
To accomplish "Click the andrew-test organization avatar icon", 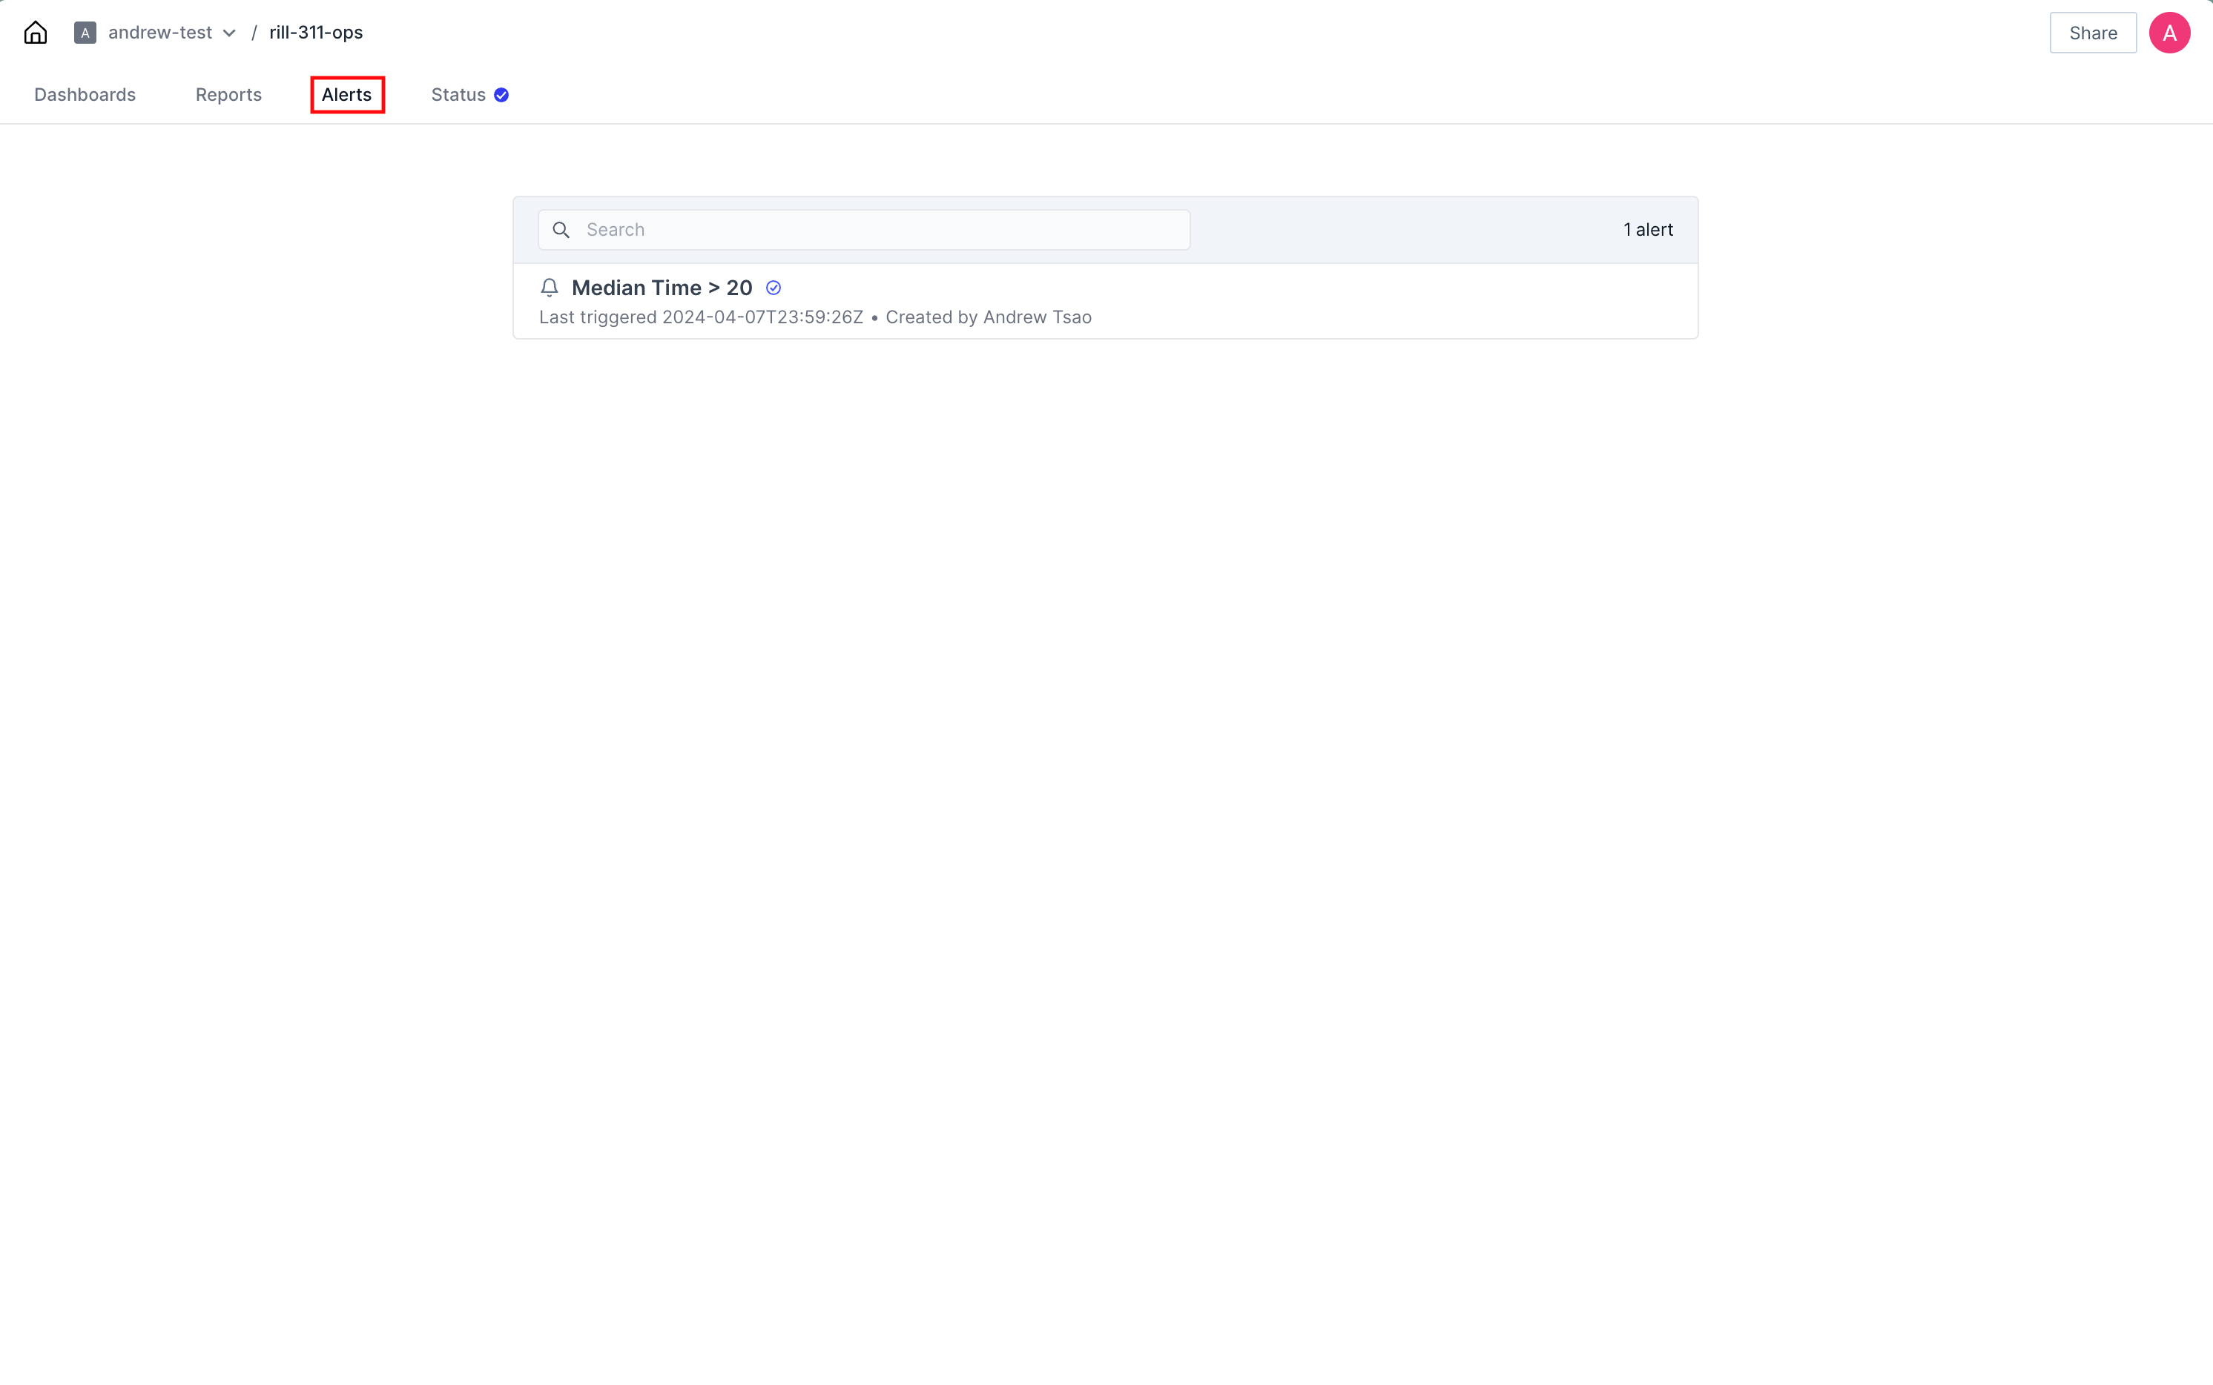I will [x=85, y=33].
